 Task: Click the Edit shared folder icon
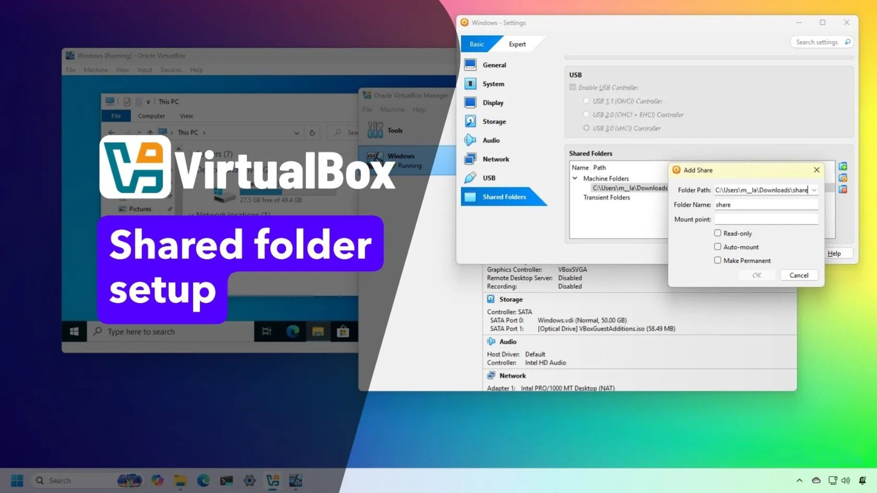[x=843, y=178]
